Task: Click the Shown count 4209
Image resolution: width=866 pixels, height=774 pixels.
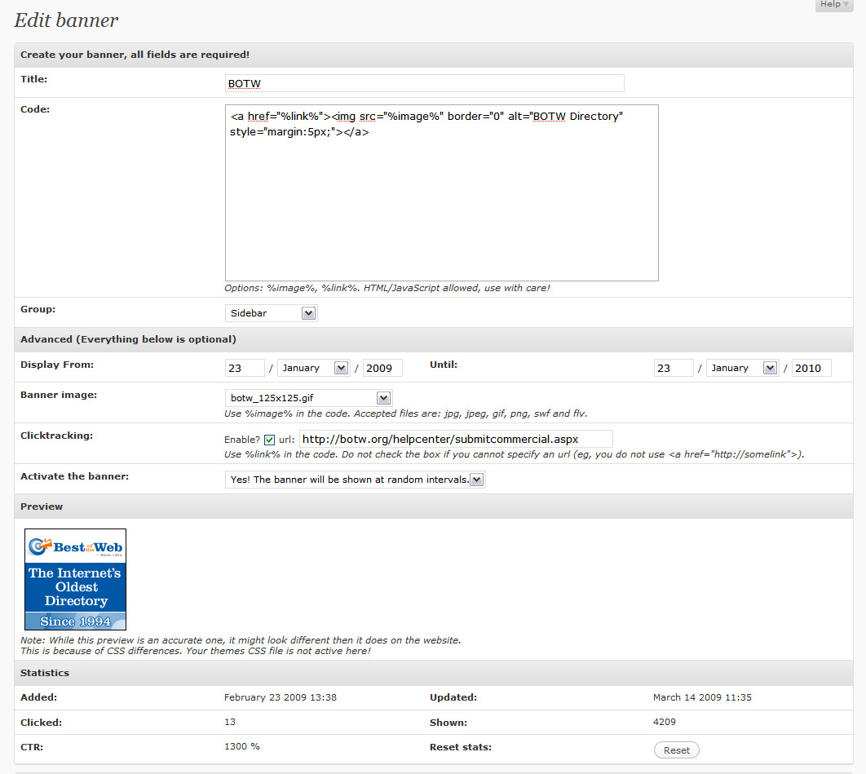Action: point(664,722)
